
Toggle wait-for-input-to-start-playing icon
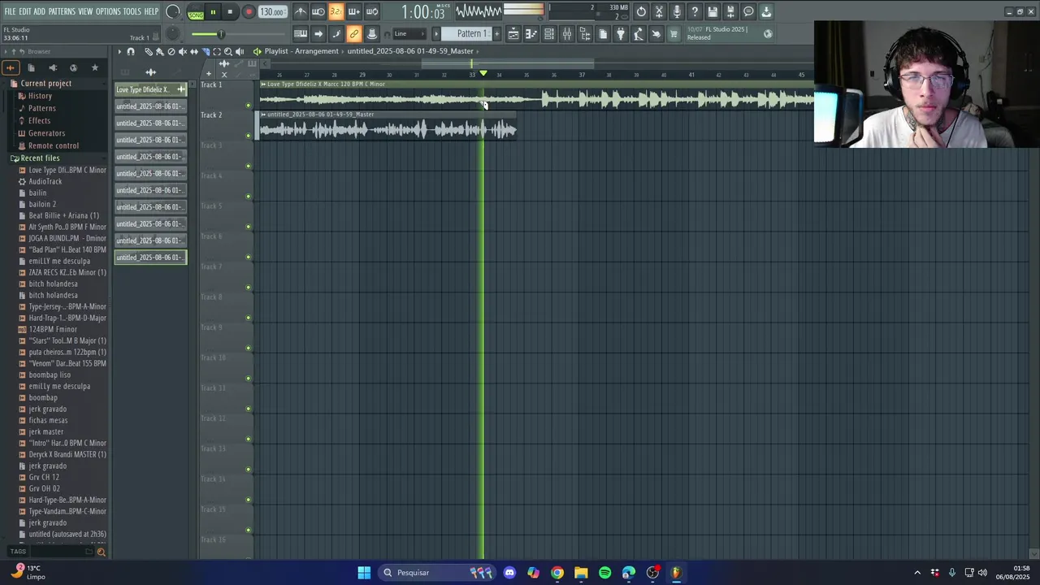coord(318,11)
